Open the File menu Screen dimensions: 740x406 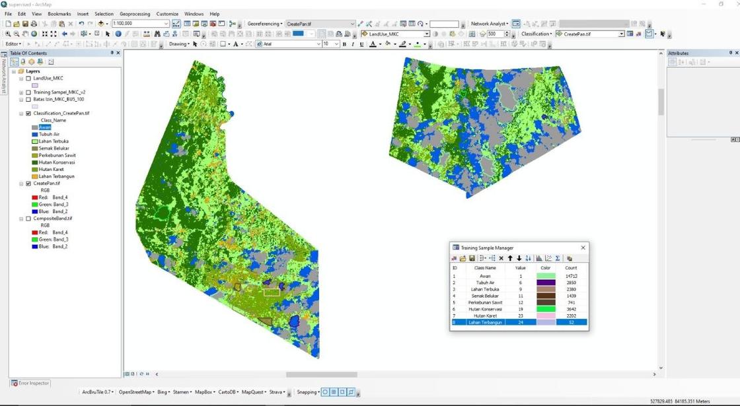8,14
